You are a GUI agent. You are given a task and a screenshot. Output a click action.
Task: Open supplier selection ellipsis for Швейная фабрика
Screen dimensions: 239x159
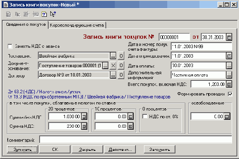(x=113, y=56)
